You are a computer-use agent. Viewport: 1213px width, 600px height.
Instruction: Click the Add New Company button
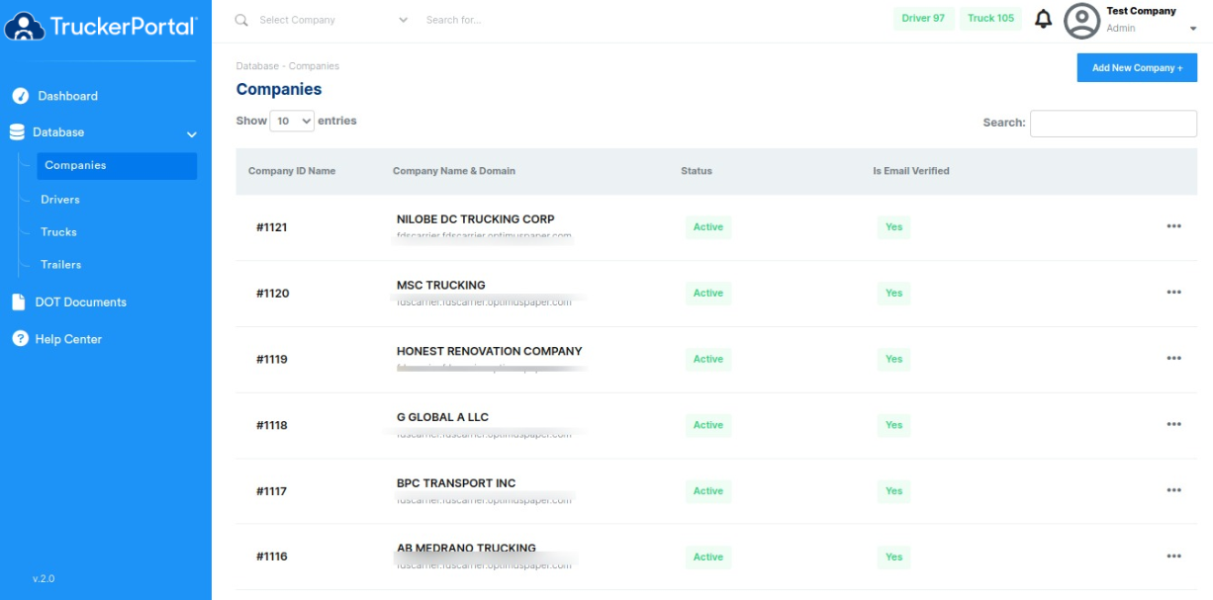pos(1137,68)
